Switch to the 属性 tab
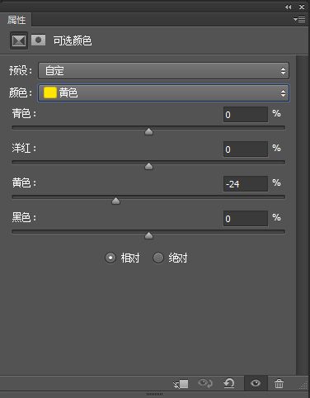 pyautogui.click(x=16, y=20)
